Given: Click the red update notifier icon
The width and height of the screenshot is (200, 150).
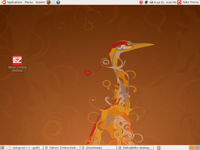Looking at the screenshot, I should (141, 2).
